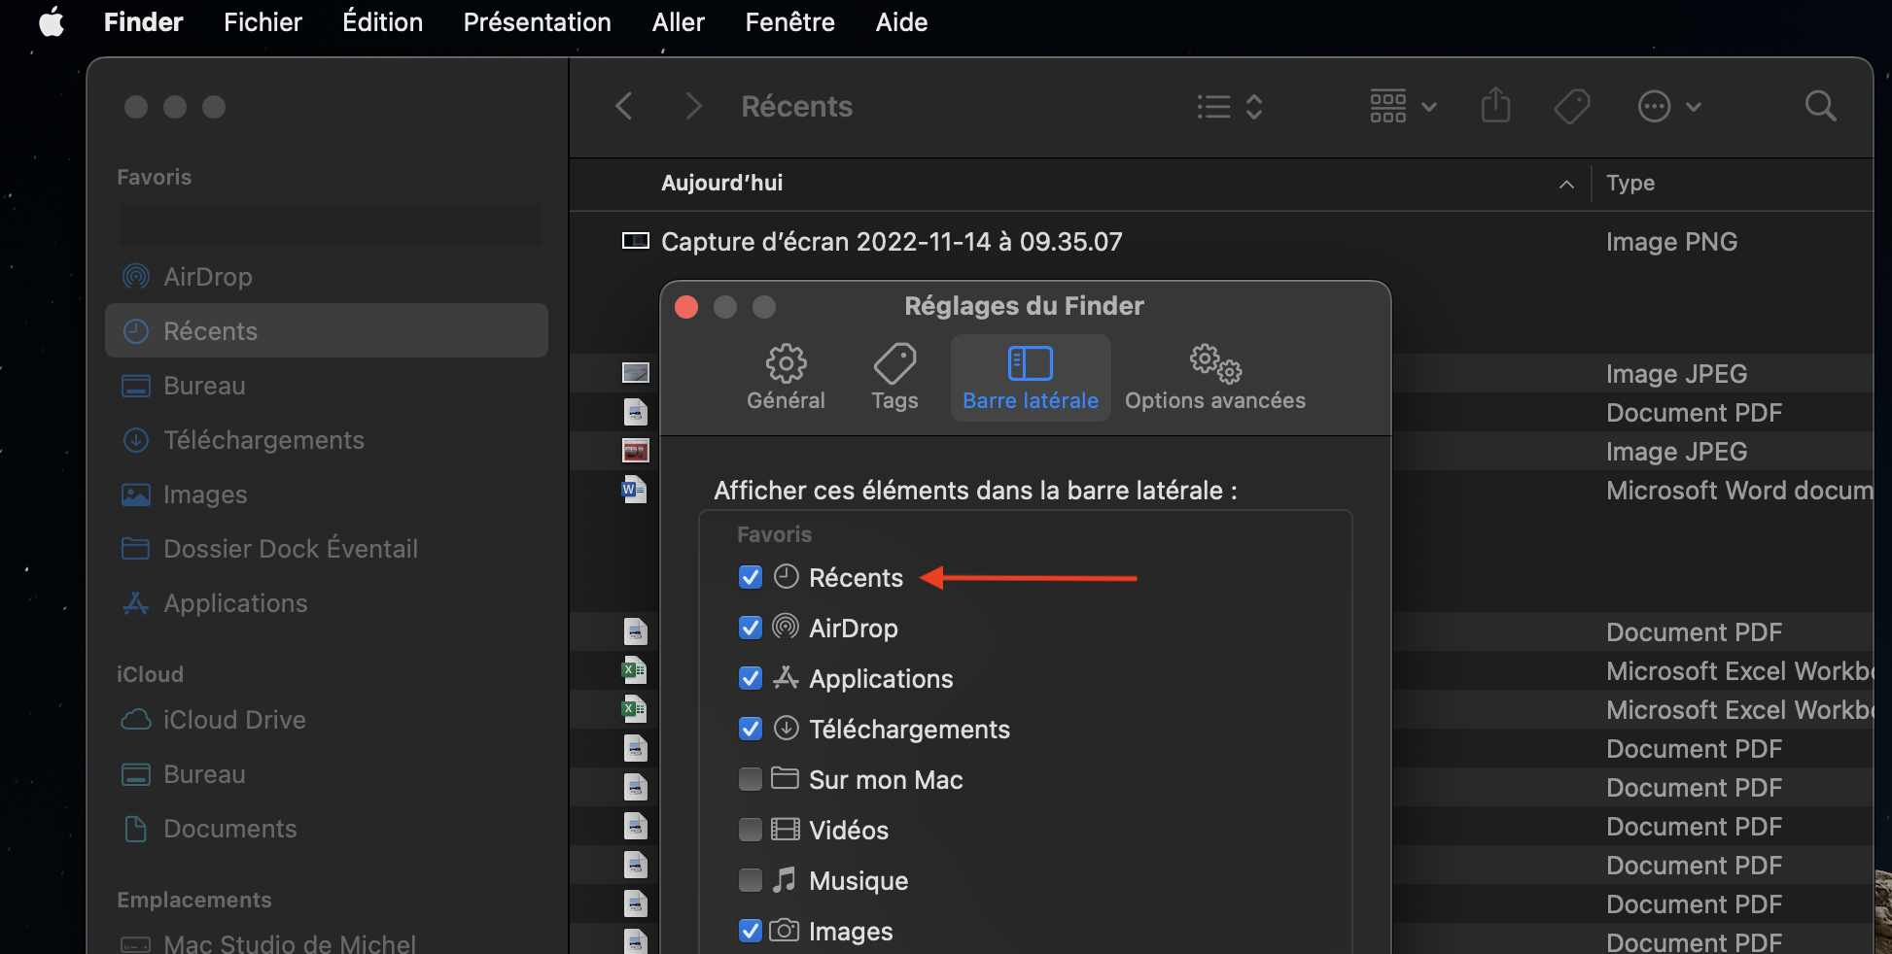This screenshot has width=1892, height=954.
Task: Close the Réglages du Finder window
Action: [686, 307]
